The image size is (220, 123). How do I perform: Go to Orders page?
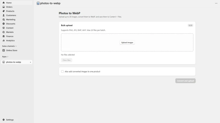click(16, 7)
